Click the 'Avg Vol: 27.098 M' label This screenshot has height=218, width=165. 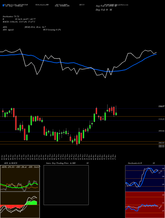(106, 6)
